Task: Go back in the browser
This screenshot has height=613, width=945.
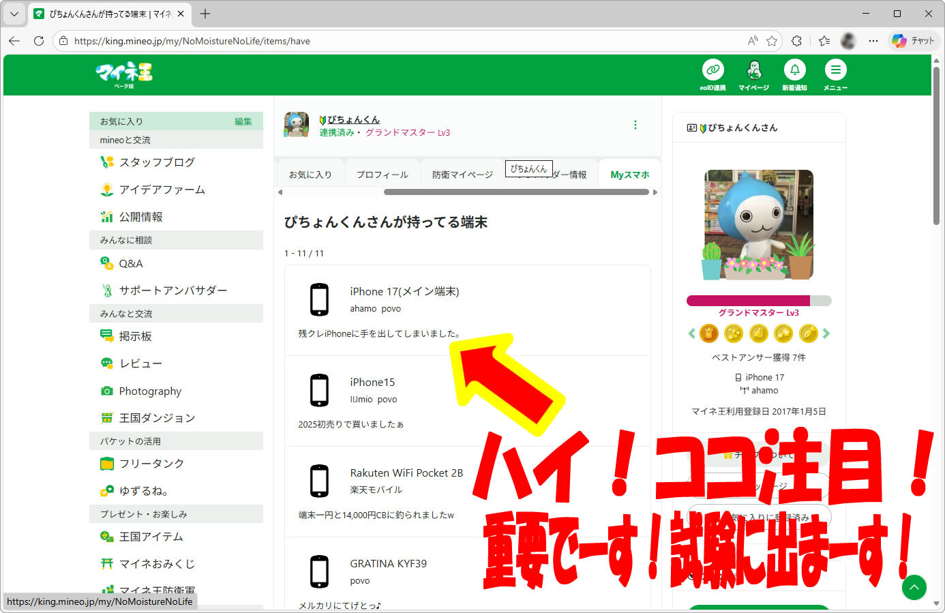Action: (x=14, y=41)
